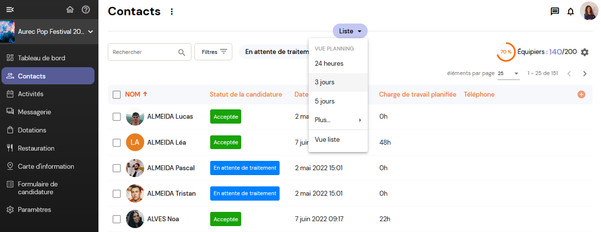Select ALVES Noa row checkbox

click(117, 219)
